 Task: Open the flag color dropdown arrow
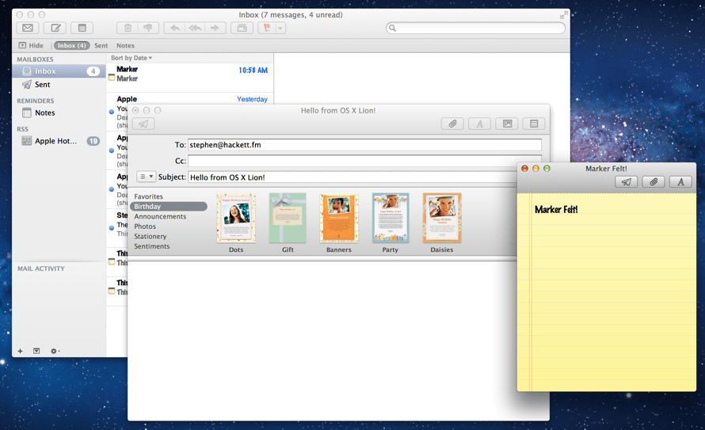[280, 28]
